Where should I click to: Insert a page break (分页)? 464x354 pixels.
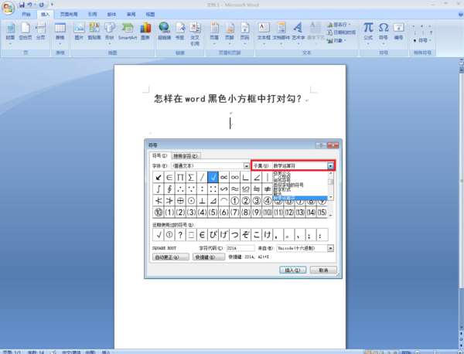(40, 33)
